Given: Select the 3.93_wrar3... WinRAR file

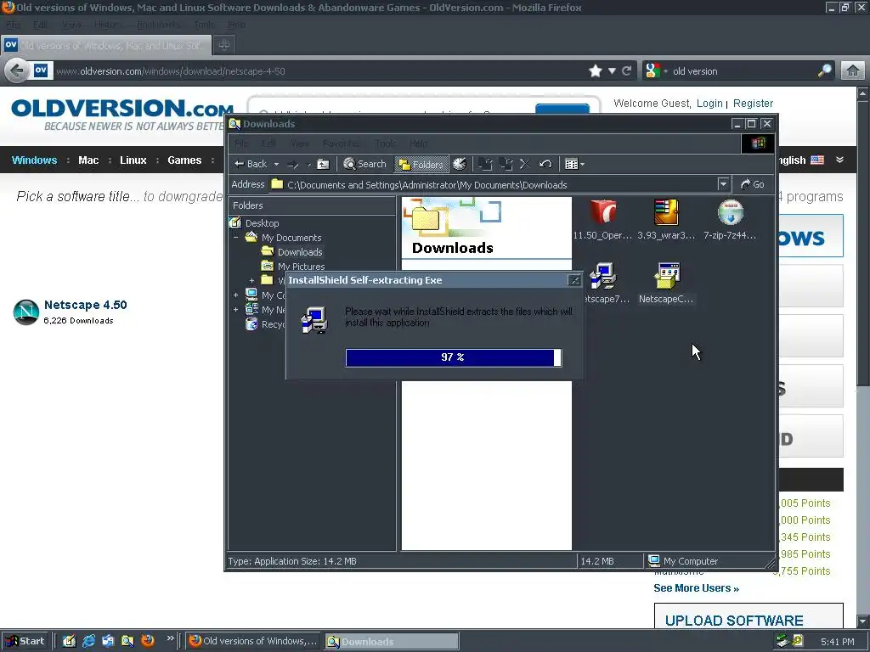Looking at the screenshot, I should tap(666, 220).
